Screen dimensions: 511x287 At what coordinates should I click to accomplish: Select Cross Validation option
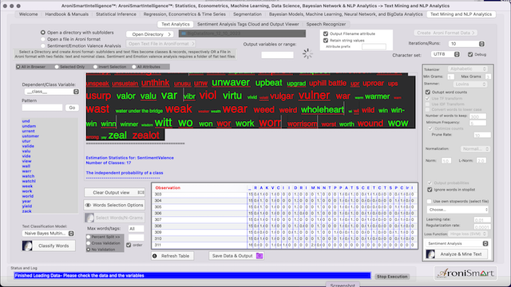coord(89,243)
